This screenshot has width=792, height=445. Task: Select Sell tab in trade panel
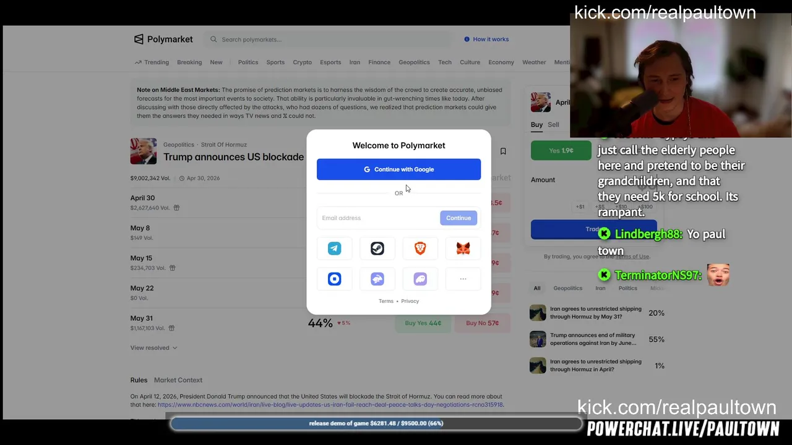[x=553, y=125]
